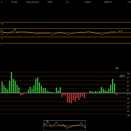Select the deepest red histogram bar
Screen dimensions: 131x131
click(71, 98)
